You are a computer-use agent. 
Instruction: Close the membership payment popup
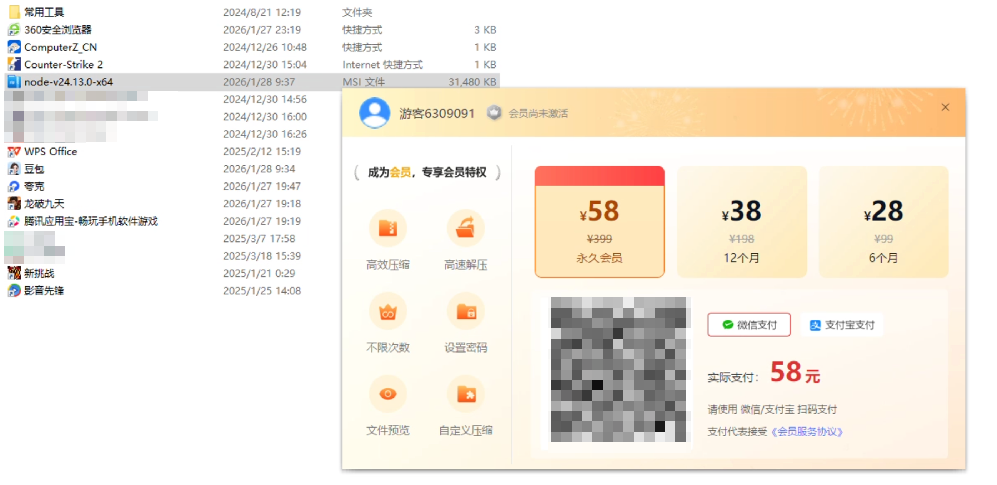(945, 107)
